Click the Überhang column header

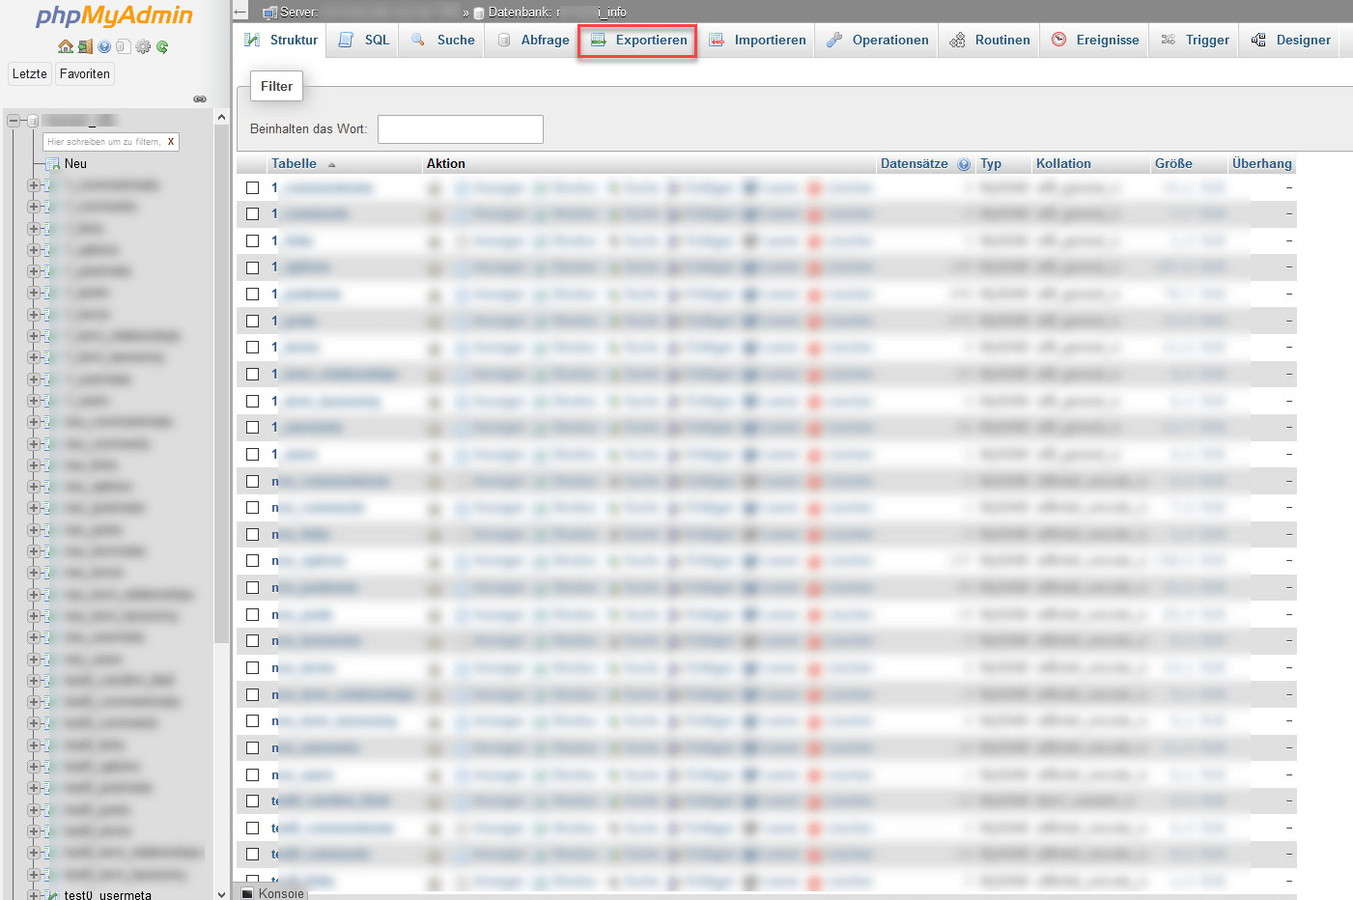[1261, 164]
